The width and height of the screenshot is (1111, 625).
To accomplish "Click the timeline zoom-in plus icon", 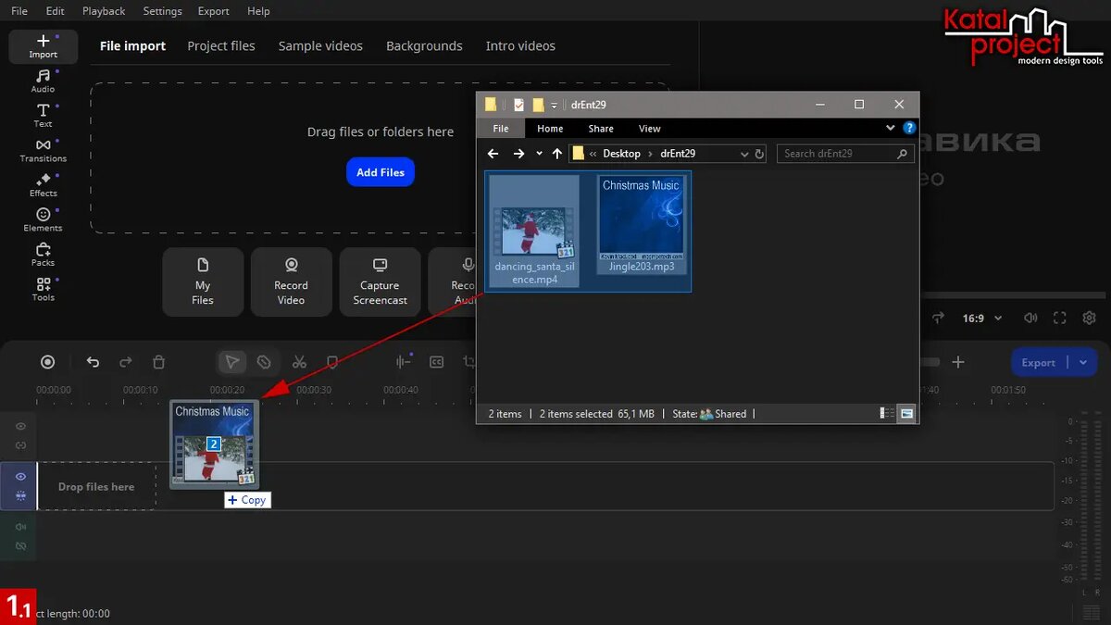I will (958, 362).
